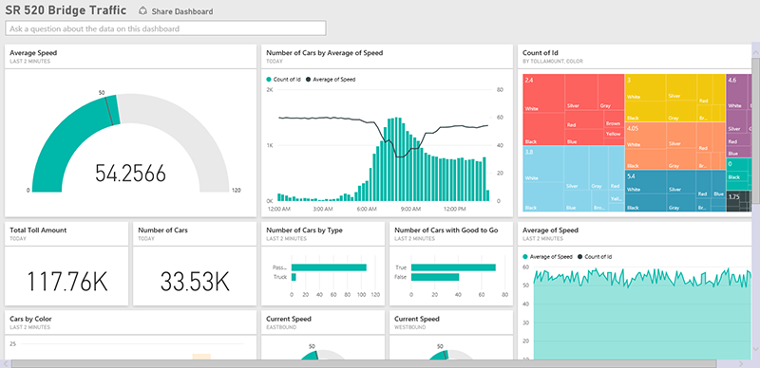Click the horizontal scrollbar right arrow
This screenshot has width=760, height=368.
coord(740,363)
